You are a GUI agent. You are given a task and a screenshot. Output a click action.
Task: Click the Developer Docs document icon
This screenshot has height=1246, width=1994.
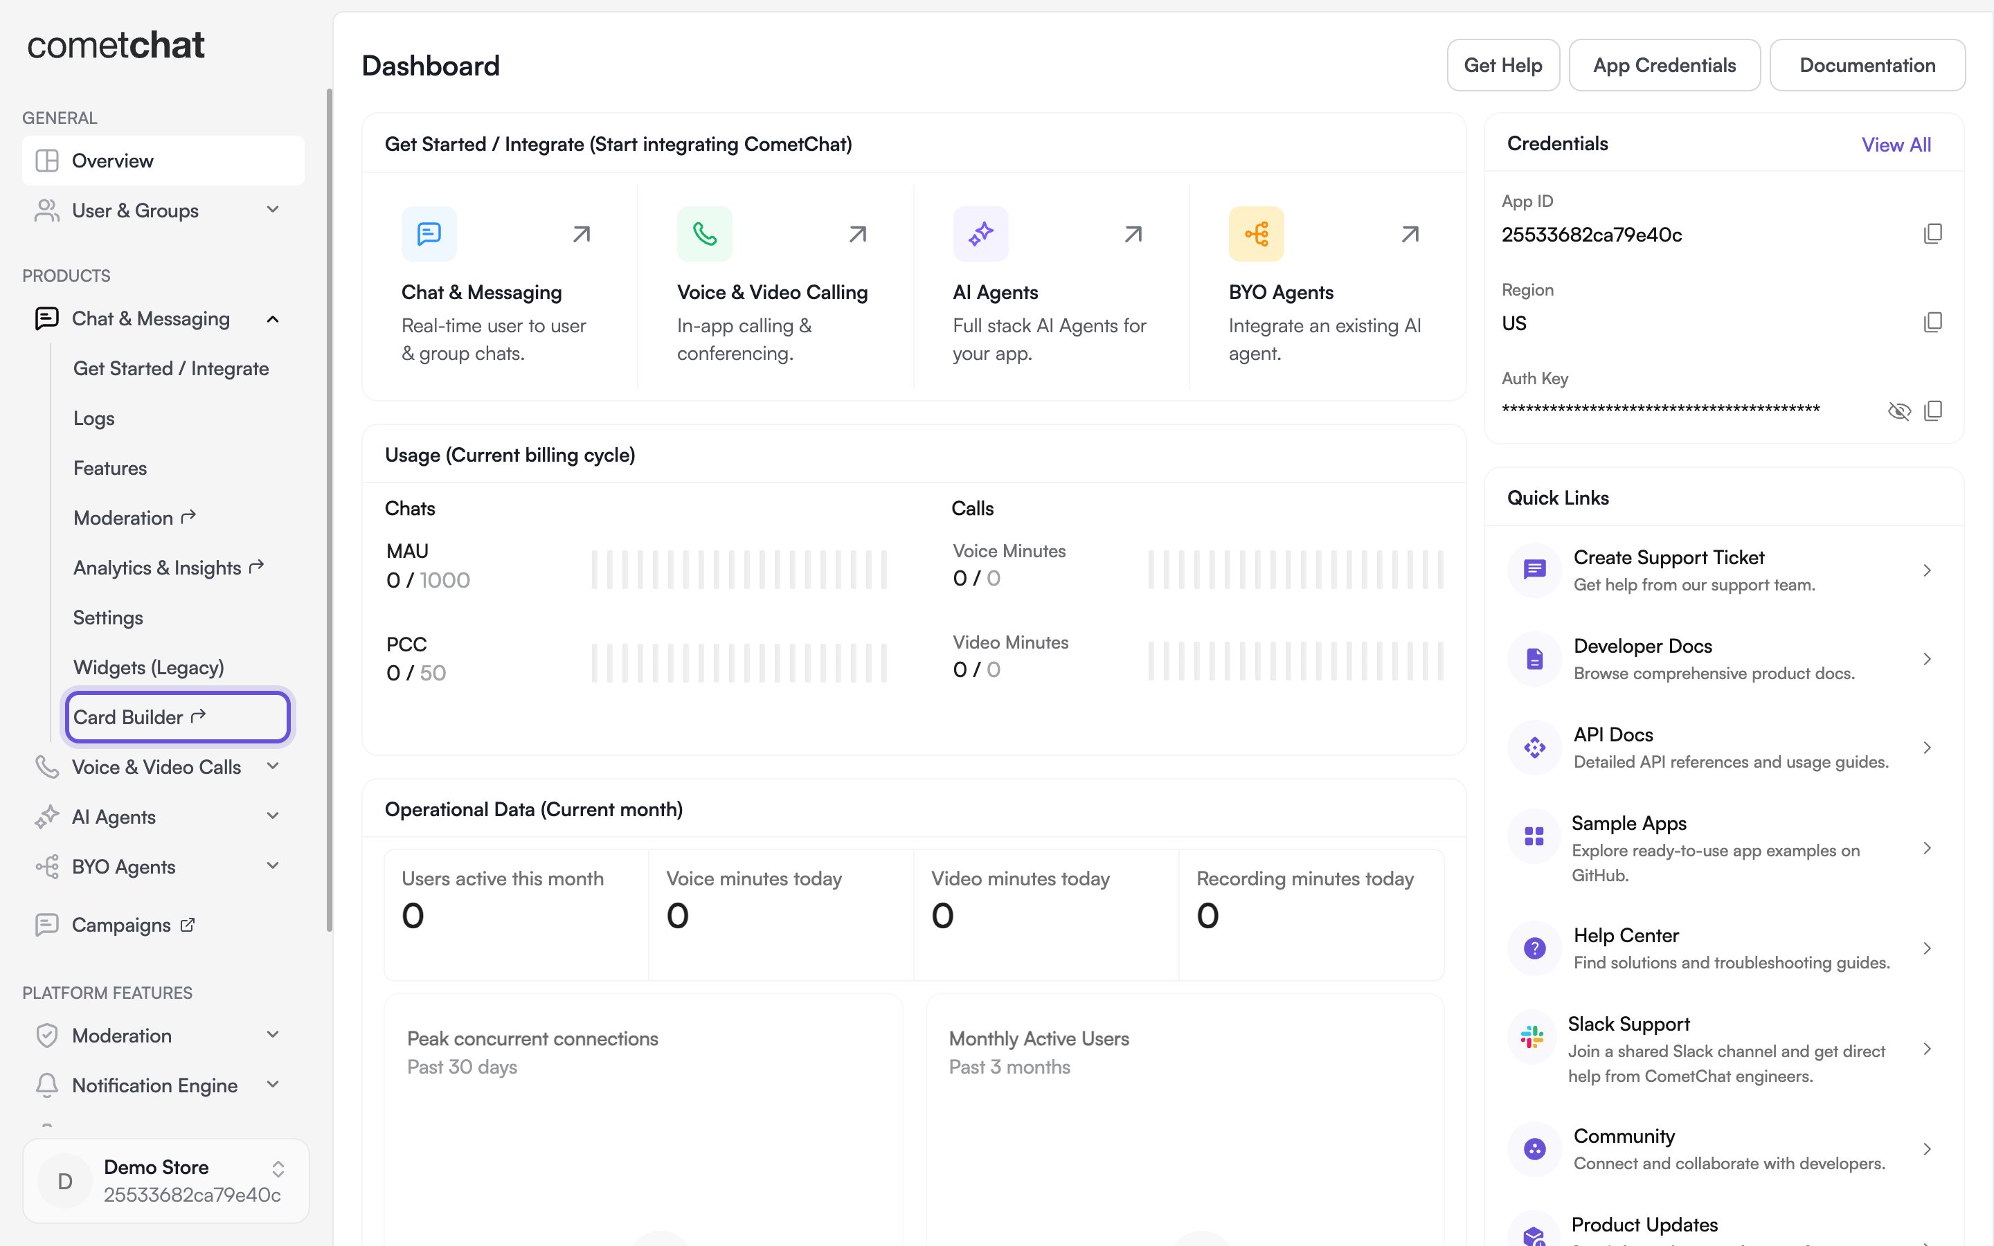[x=1534, y=658]
